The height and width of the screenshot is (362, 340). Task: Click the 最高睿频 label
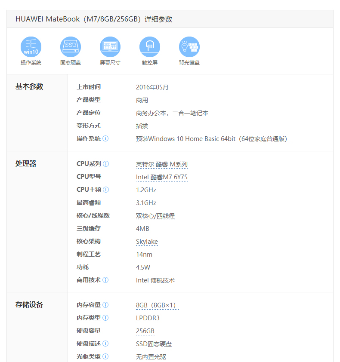click(x=89, y=202)
